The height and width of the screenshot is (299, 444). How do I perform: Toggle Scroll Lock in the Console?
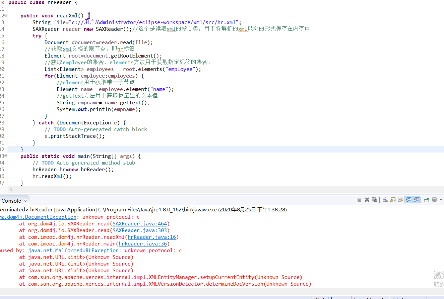[x=393, y=200]
